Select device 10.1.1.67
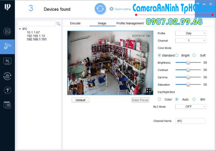Screen dimensions: 216x151 point(33,33)
